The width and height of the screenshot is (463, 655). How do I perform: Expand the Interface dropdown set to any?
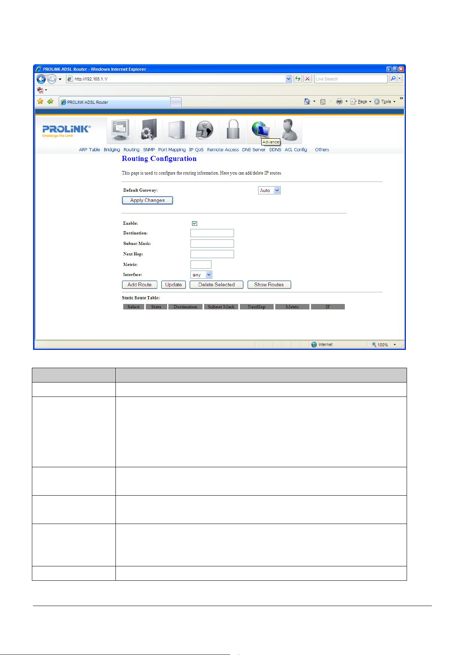201,275
